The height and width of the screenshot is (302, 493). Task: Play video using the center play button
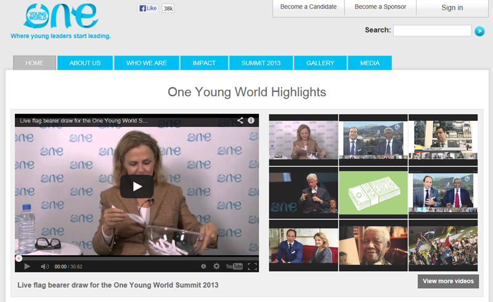137,187
